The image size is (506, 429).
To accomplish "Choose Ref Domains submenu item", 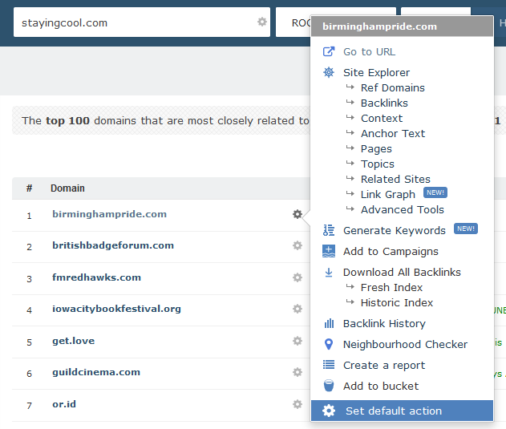I will click(x=392, y=87).
